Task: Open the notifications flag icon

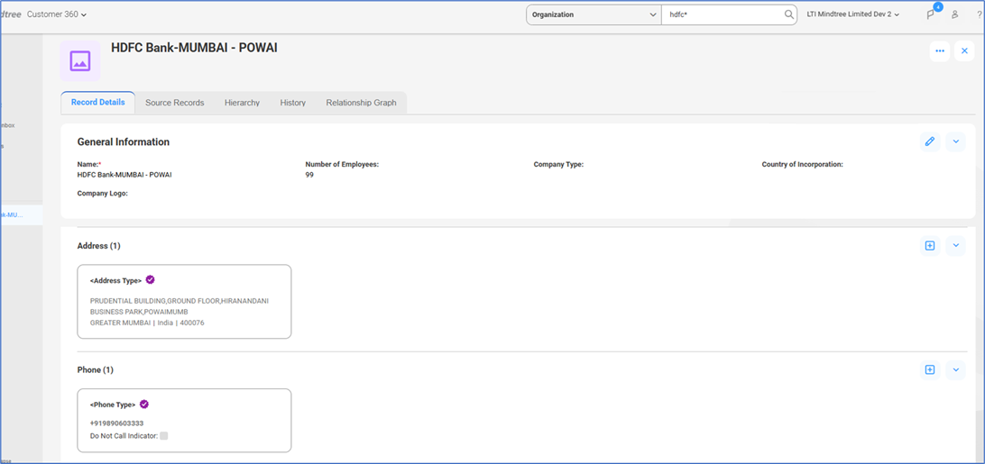Action: pyautogui.click(x=930, y=14)
